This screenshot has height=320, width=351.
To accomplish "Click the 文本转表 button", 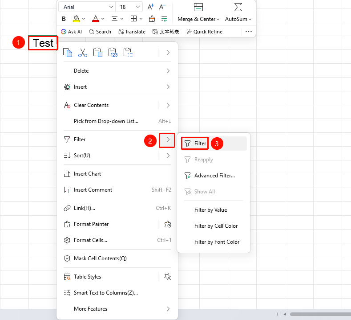I will click(x=166, y=32).
